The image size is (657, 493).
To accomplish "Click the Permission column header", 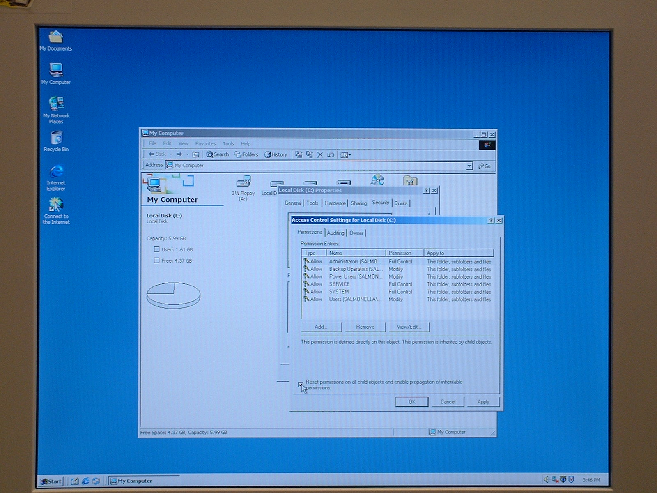I will coord(400,253).
